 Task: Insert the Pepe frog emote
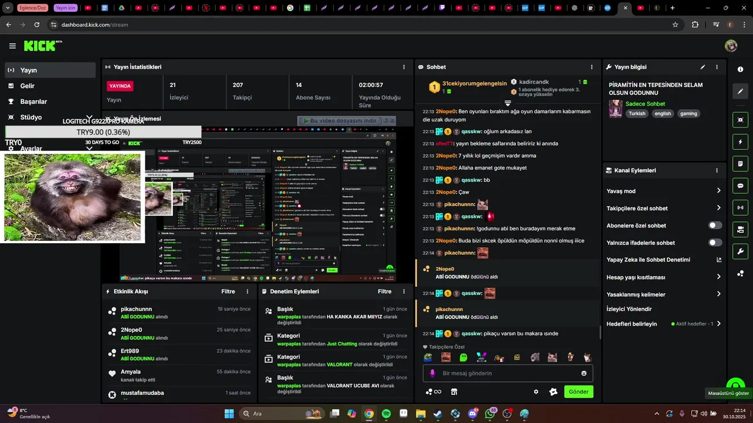428,357
